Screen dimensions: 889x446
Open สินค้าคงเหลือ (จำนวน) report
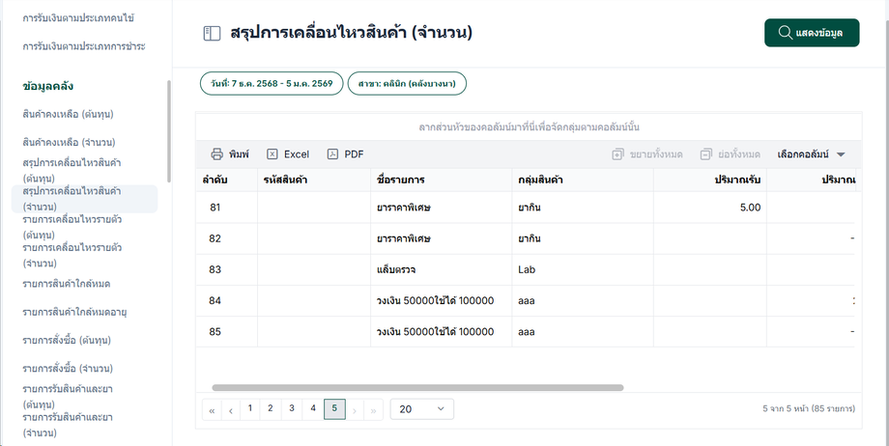tap(70, 142)
